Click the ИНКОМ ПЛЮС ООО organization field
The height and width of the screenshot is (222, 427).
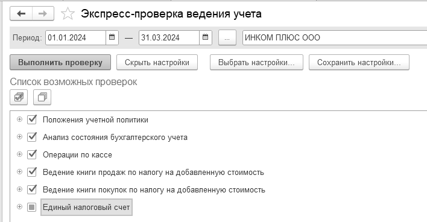coord(335,37)
